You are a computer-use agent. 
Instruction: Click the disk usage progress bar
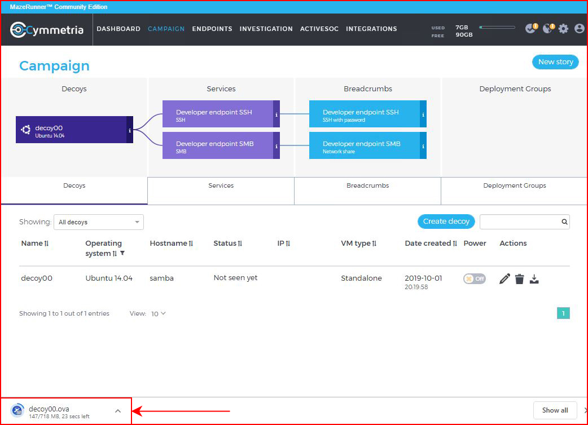click(x=497, y=27)
